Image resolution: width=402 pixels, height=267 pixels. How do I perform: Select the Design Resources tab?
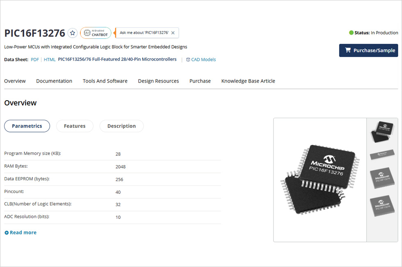point(158,81)
